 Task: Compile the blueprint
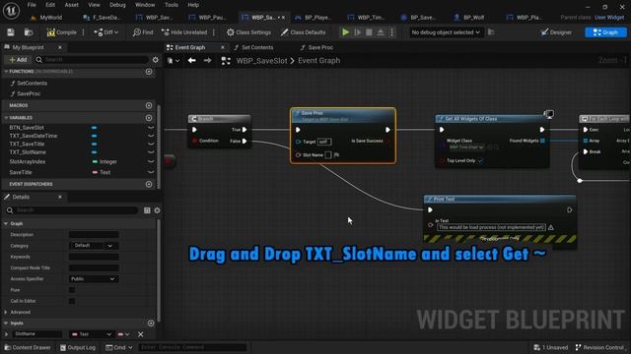click(61, 32)
